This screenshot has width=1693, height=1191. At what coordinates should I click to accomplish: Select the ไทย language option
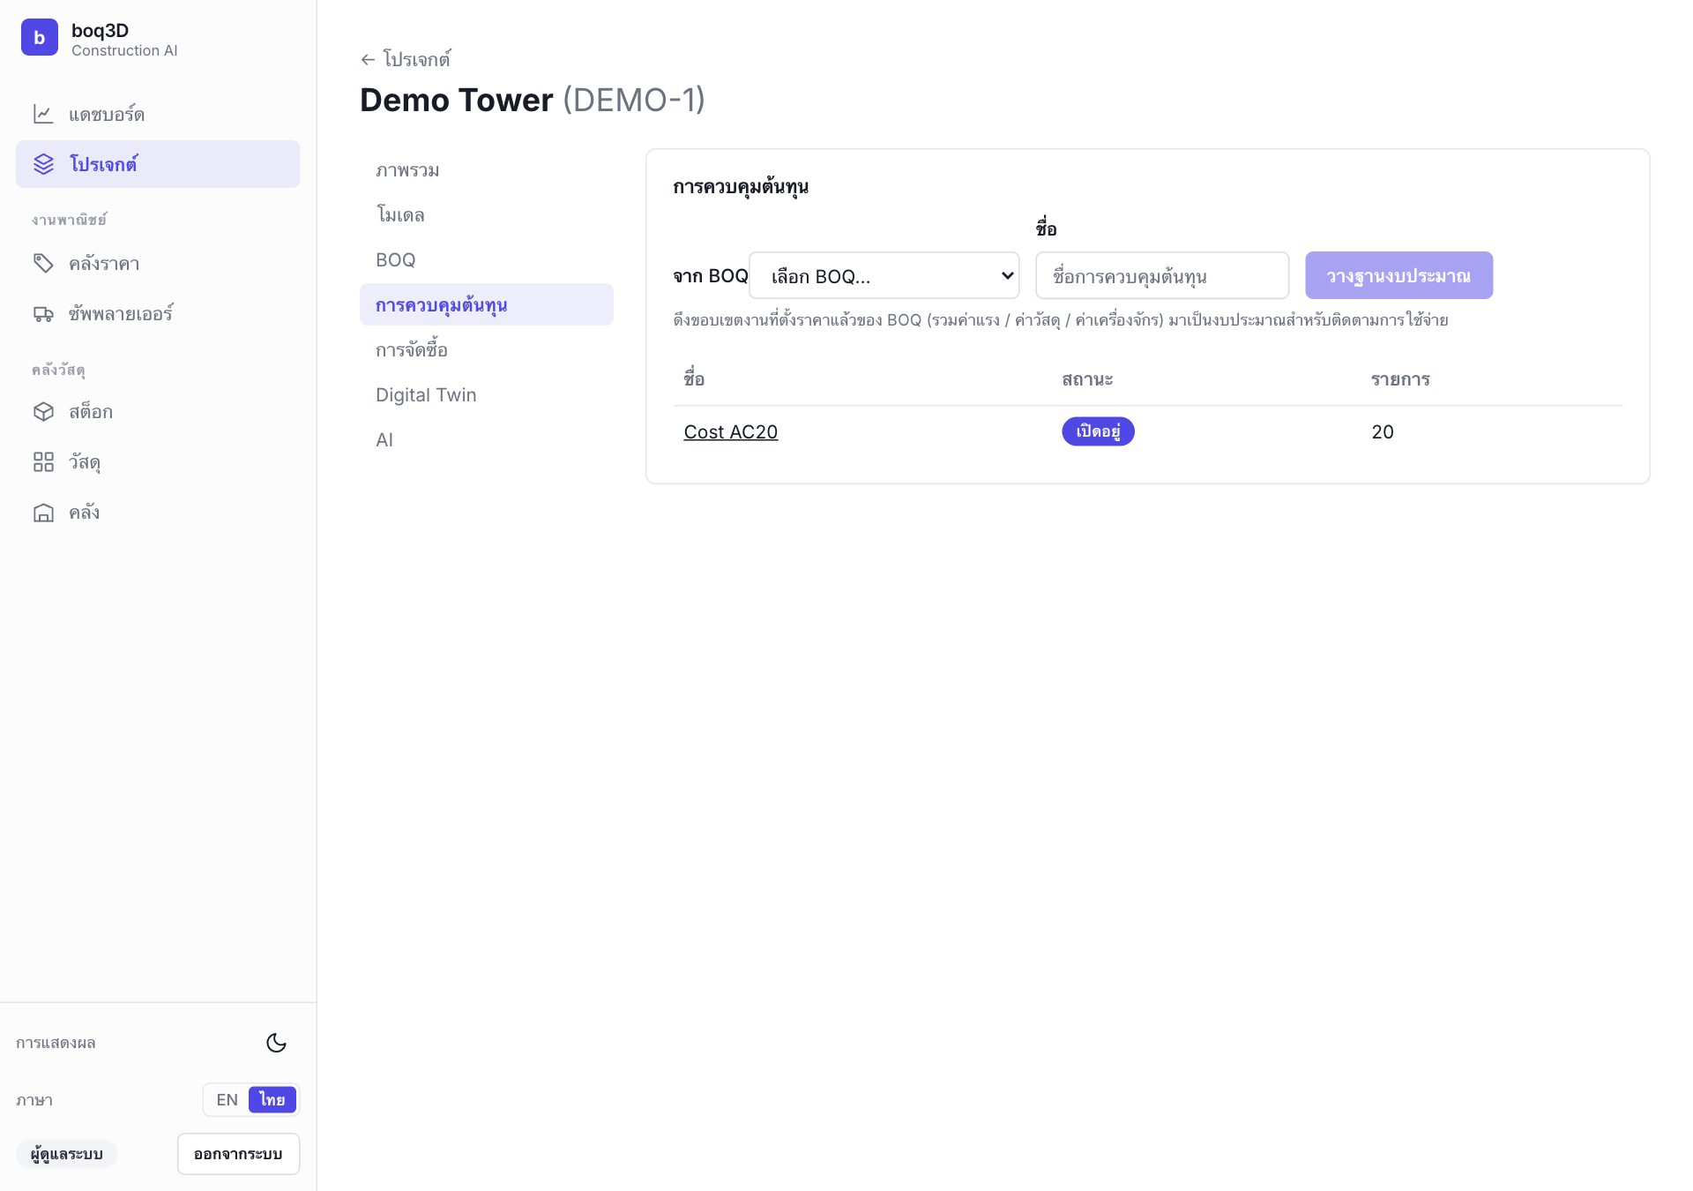pos(272,1100)
